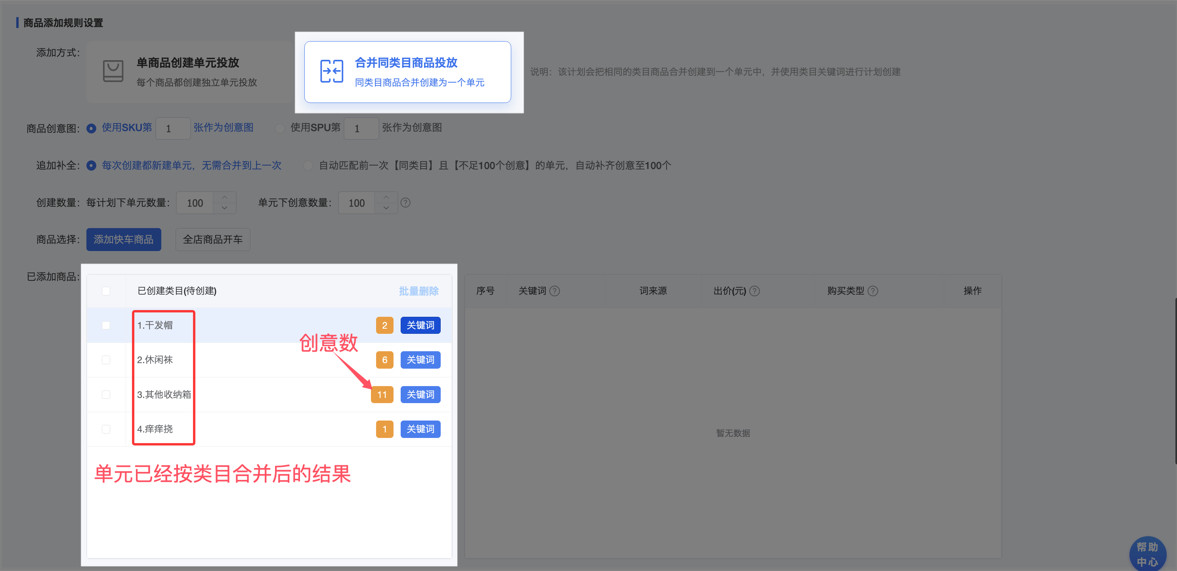The height and width of the screenshot is (571, 1177).
Task: Click help icon beside 购买类型 column header
Action: (x=873, y=291)
